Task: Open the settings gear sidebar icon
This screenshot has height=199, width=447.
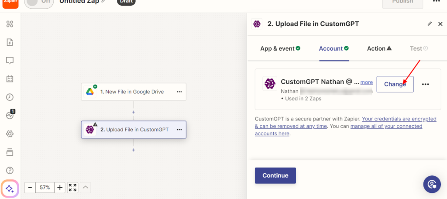Action: click(x=10, y=134)
